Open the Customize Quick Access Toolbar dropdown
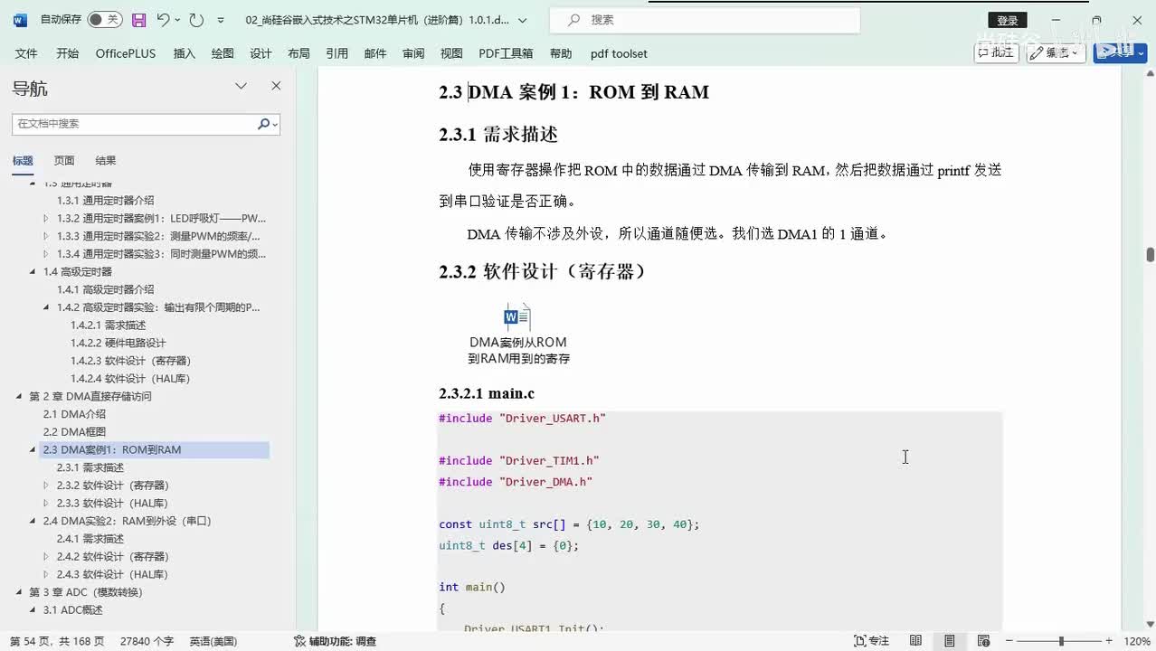 [x=221, y=20]
